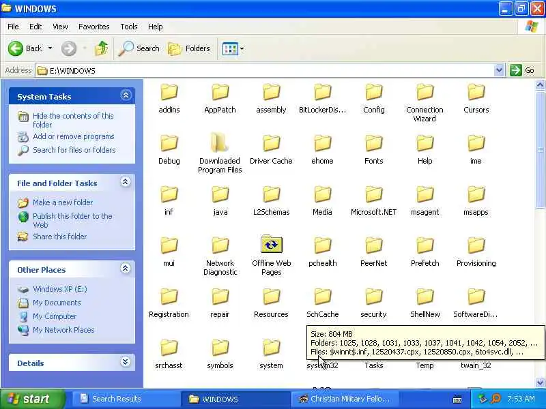Select the Network Diagnostic folder icon

pos(220,246)
